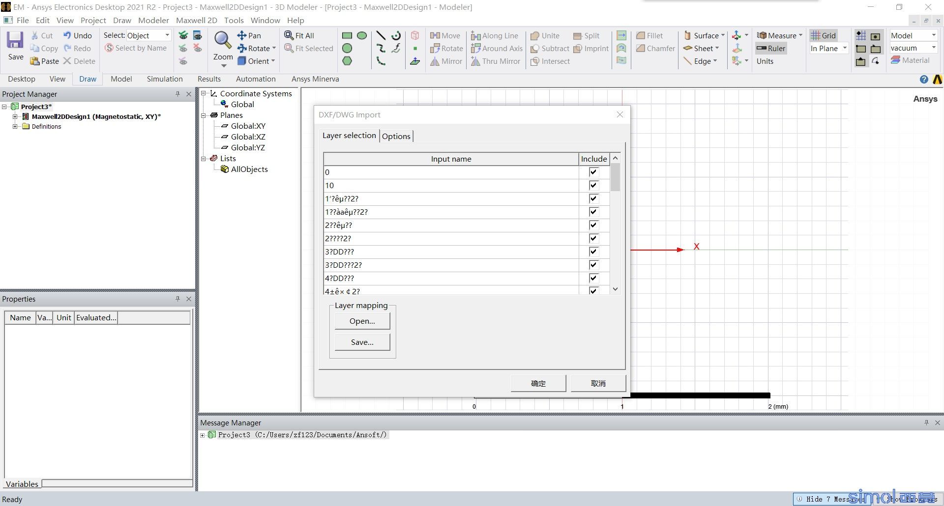Uncheck Include for layer 10

coord(593,185)
